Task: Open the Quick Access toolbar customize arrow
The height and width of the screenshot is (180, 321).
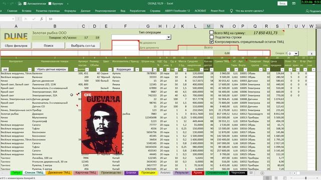Action: 68,3
